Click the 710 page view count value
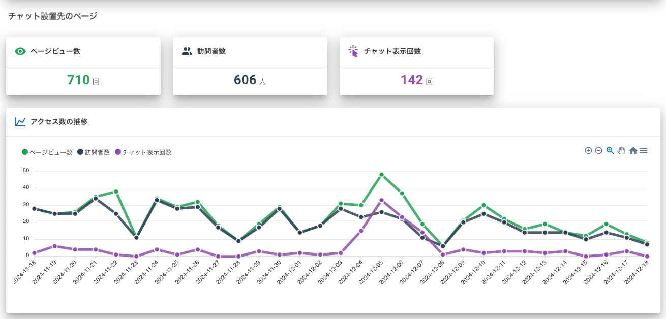Screen dimensions: 666x319 (78, 80)
